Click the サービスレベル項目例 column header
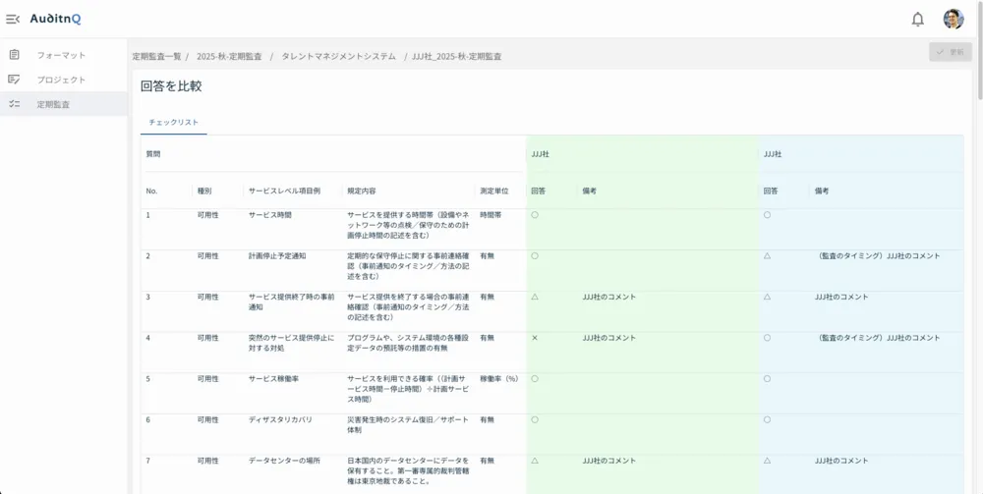Screen dimensions: 983x494 (285, 191)
